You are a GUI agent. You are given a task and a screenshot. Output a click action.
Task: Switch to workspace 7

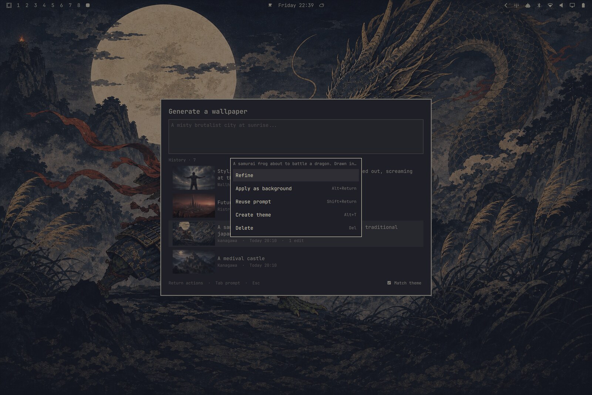click(x=70, y=5)
